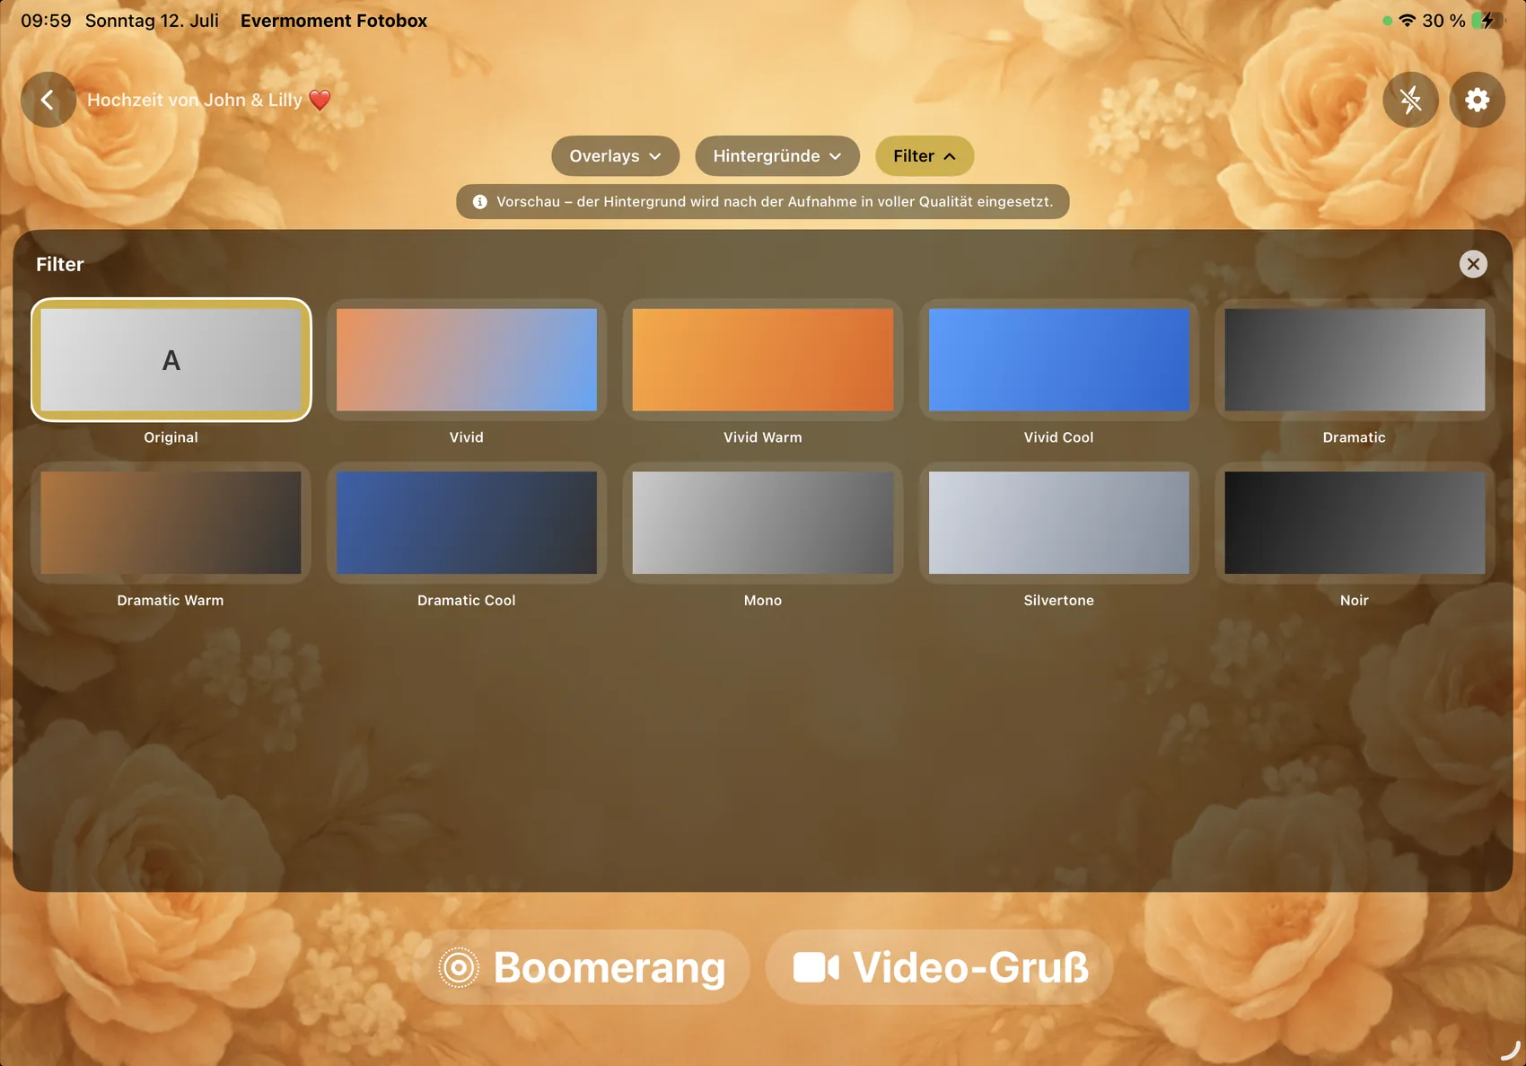Viewport: 1526px width, 1066px height.
Task: Toggle the flash off icon
Action: 1411,100
